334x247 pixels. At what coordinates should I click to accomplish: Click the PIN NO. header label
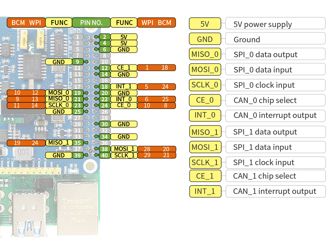click(x=91, y=23)
